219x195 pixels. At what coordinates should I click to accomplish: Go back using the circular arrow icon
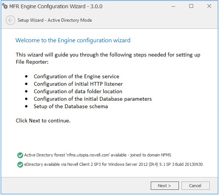pyautogui.click(x=10, y=20)
